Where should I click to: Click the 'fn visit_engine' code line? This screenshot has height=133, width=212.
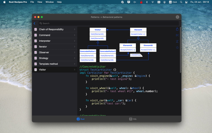coord(118,76)
